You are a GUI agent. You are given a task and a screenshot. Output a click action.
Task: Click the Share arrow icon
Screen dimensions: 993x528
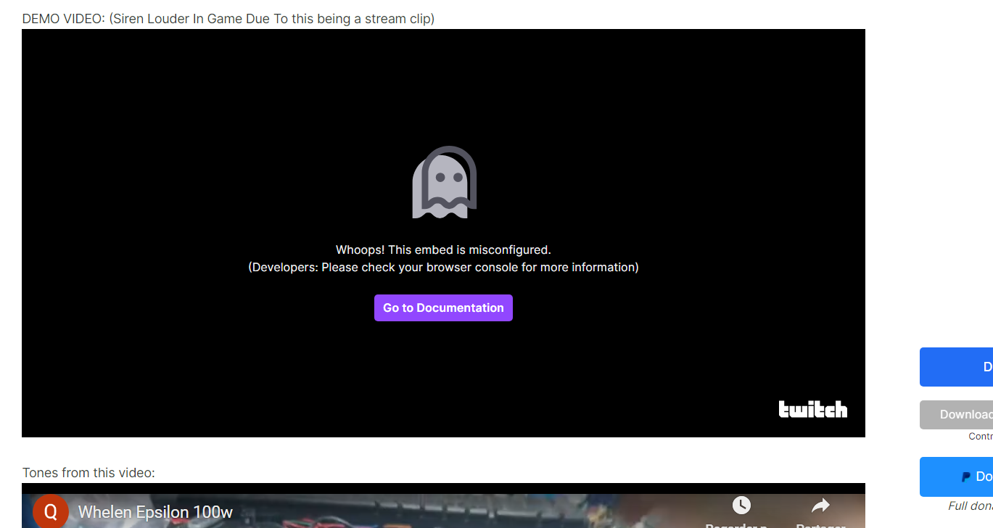pos(820,505)
